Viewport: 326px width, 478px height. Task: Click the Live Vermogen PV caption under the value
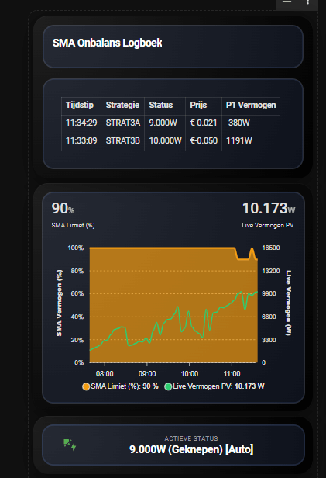click(268, 225)
